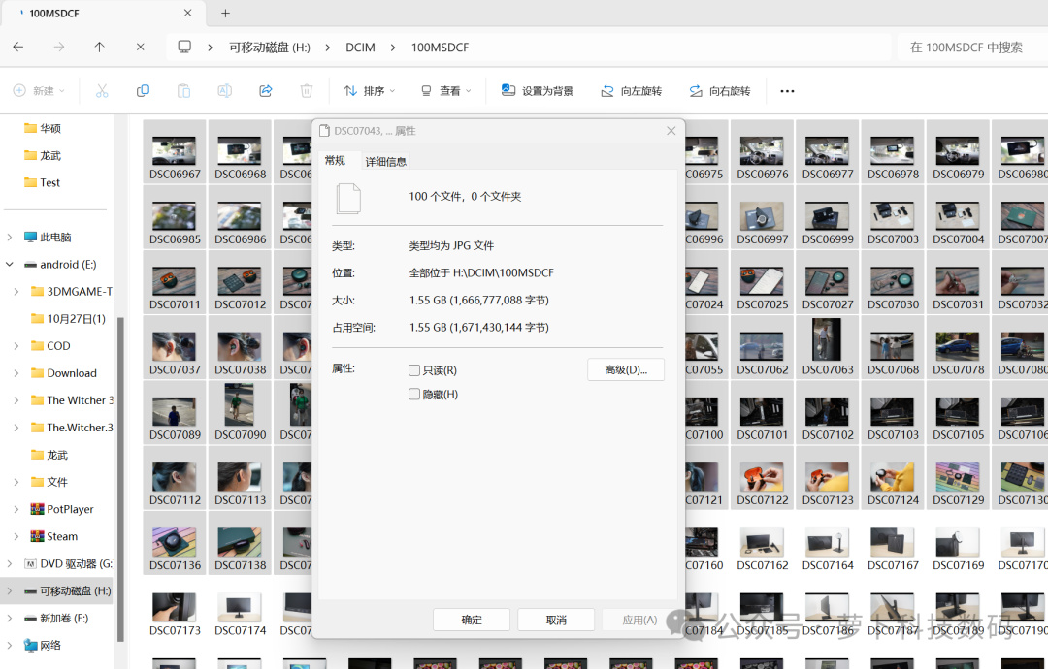Click the Share icon in toolbar
Screen dimensions: 1048x669
265,91
